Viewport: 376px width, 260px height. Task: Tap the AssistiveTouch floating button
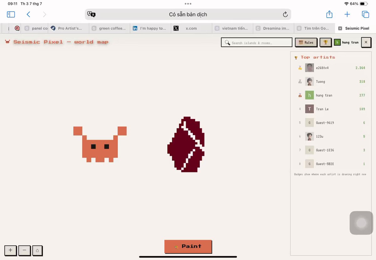[361, 223]
